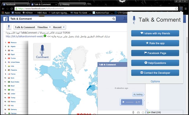Open the HDViet bookmark

(27, 13)
